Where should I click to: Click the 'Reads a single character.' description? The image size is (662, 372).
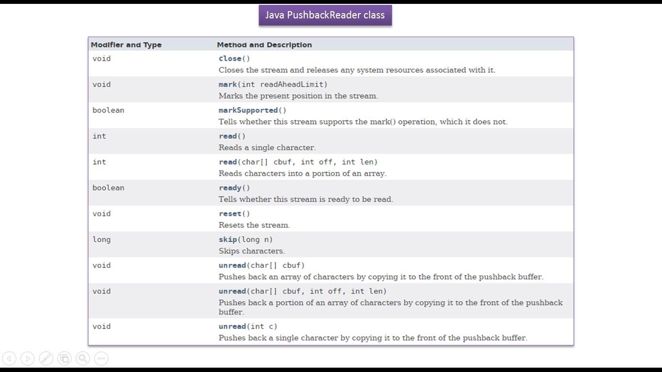(x=267, y=148)
